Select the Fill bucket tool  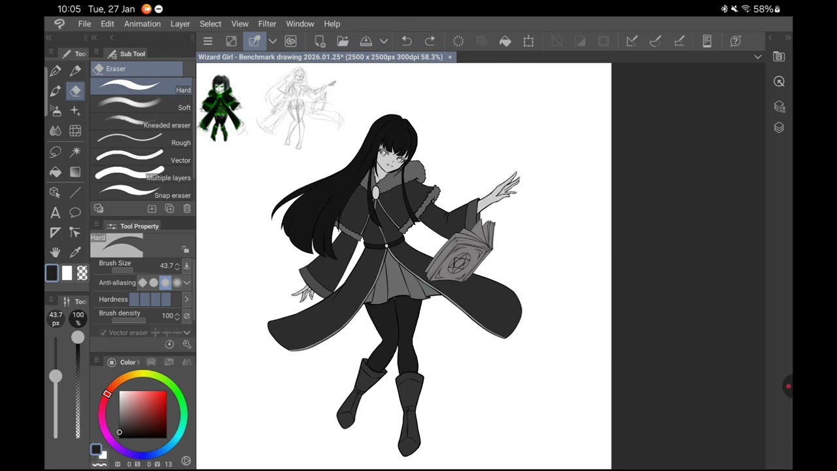[56, 172]
